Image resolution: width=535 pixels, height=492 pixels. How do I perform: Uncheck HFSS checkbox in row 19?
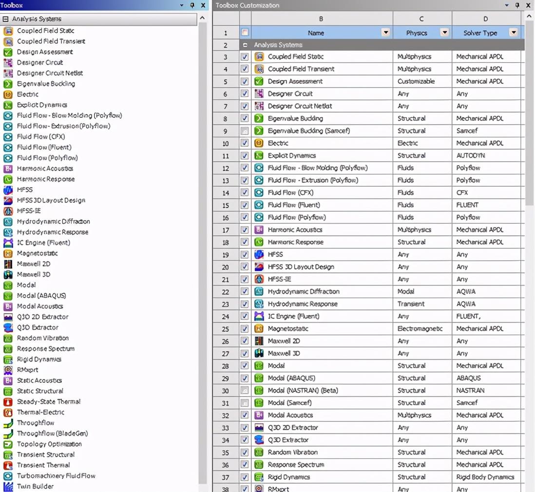(x=245, y=255)
